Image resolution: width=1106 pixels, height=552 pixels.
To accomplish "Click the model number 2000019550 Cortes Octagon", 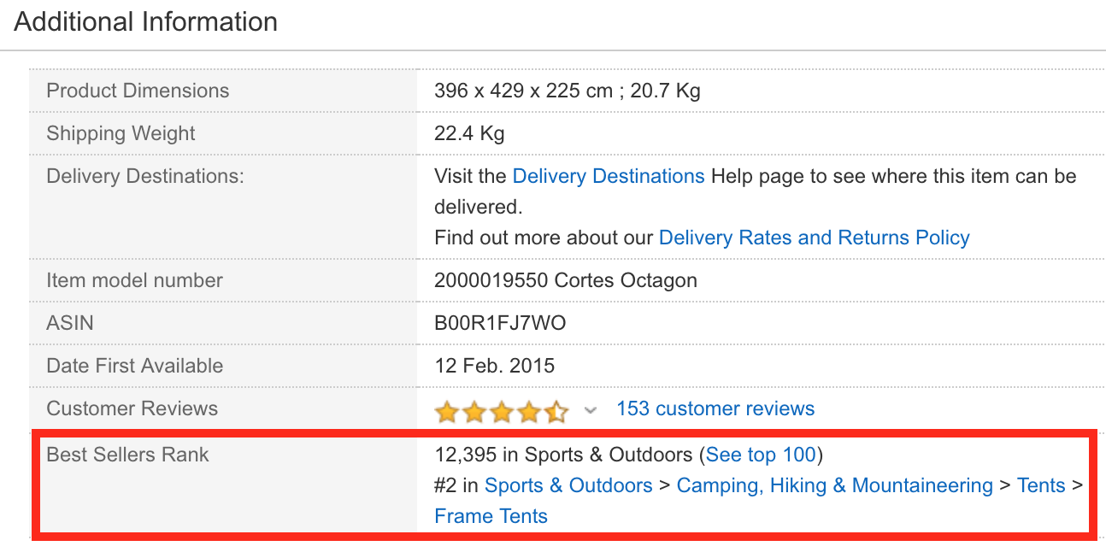I will click(x=565, y=280).
